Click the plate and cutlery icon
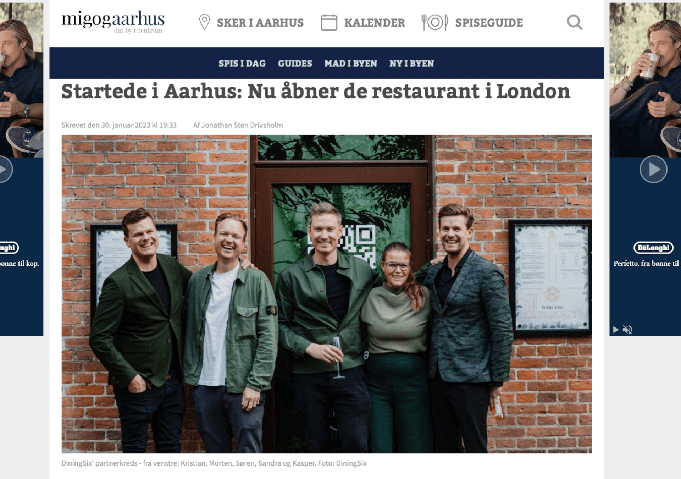 pyautogui.click(x=435, y=22)
